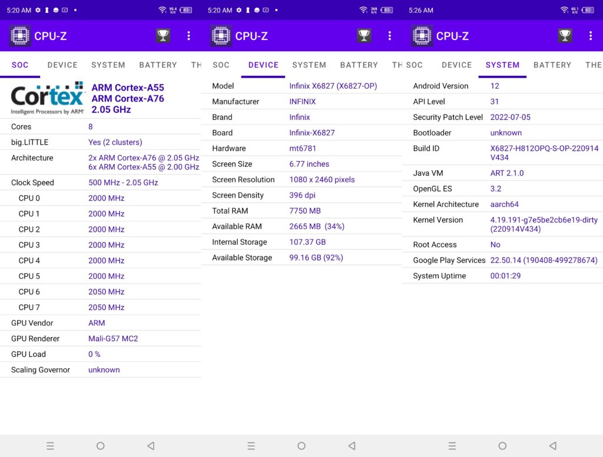Tap 'ARM Cortex-A76' heading text

(x=128, y=99)
